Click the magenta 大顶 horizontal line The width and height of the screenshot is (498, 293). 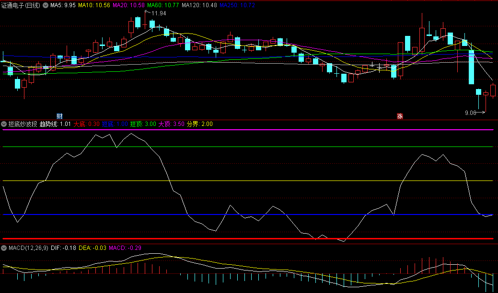pyautogui.click(x=248, y=130)
